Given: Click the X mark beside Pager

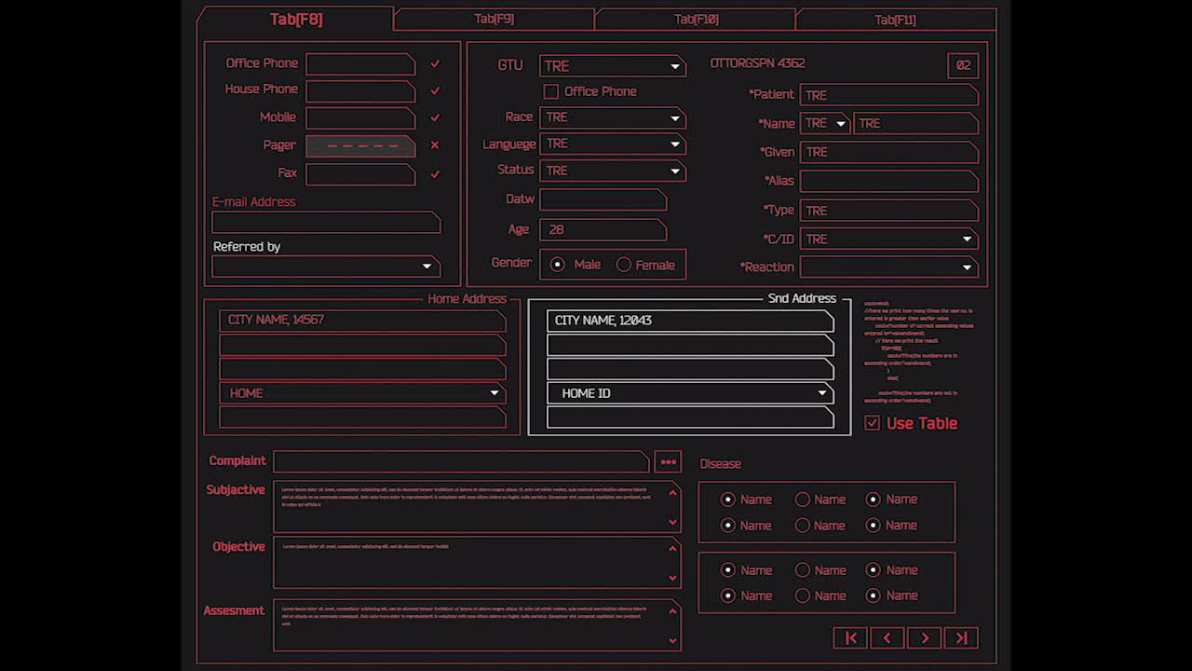Looking at the screenshot, I should [435, 145].
